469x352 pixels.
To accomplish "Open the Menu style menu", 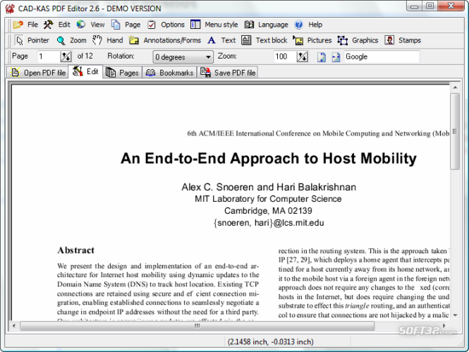I will (214, 25).
